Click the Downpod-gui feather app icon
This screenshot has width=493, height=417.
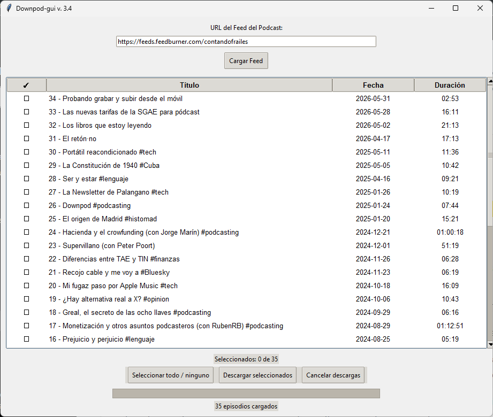point(9,8)
